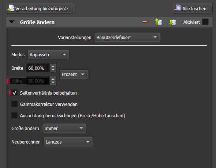Click the Alle löschen button

click(x=193, y=8)
